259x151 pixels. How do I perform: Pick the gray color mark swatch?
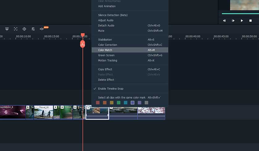[x=146, y=103]
